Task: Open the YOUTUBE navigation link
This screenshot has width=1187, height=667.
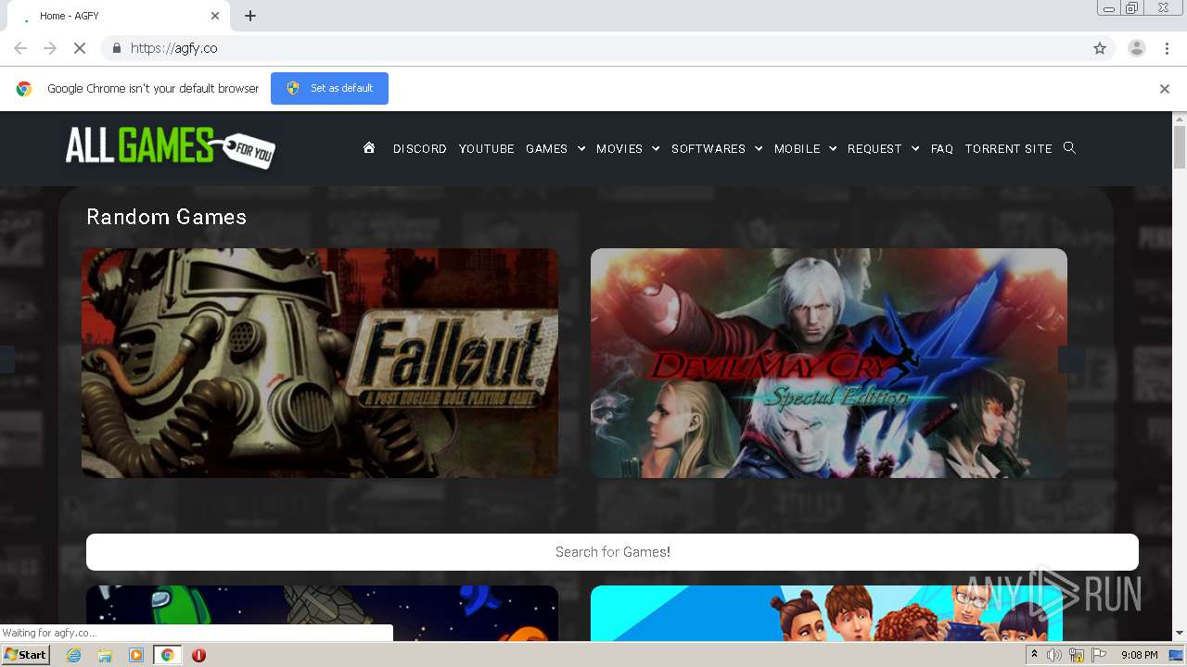Action: tap(486, 148)
